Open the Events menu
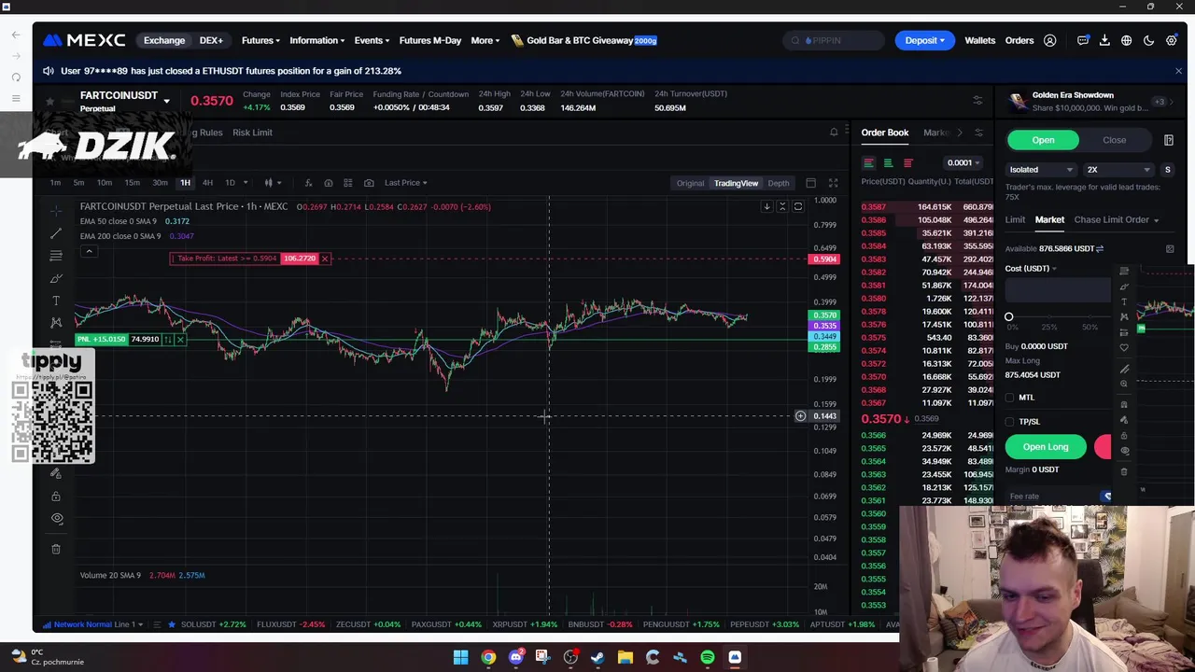 click(371, 40)
